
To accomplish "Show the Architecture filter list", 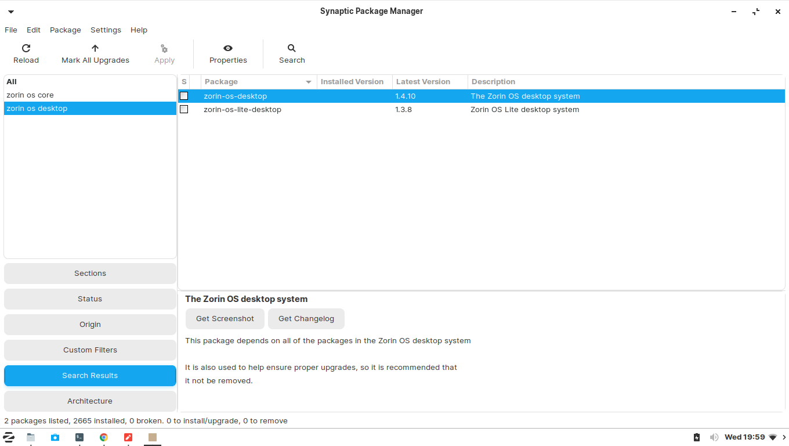I will 90,401.
